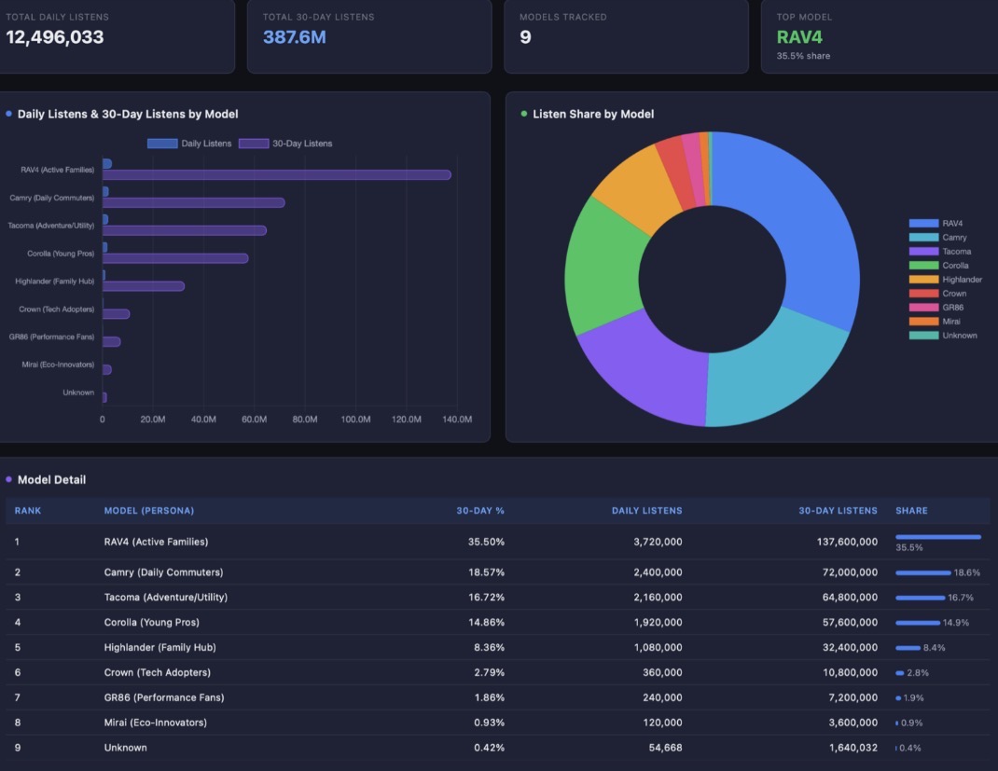Image resolution: width=998 pixels, height=771 pixels.
Task: Select table row Tacoma (Adventure/Utility)
Action: click(498, 598)
